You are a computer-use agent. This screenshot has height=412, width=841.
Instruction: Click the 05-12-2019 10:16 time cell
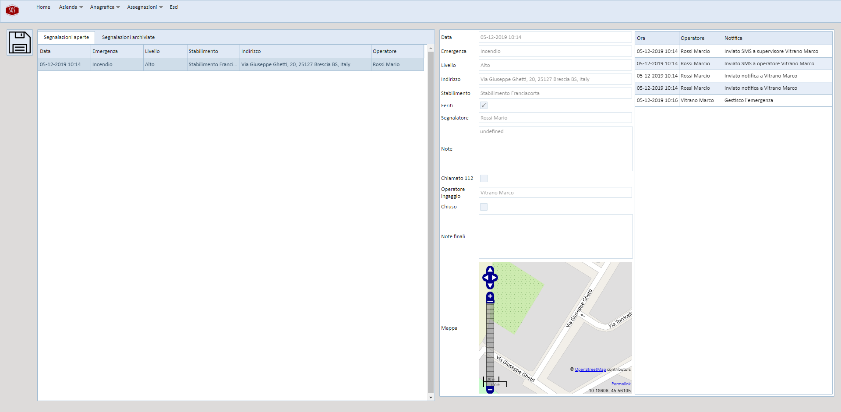(657, 100)
